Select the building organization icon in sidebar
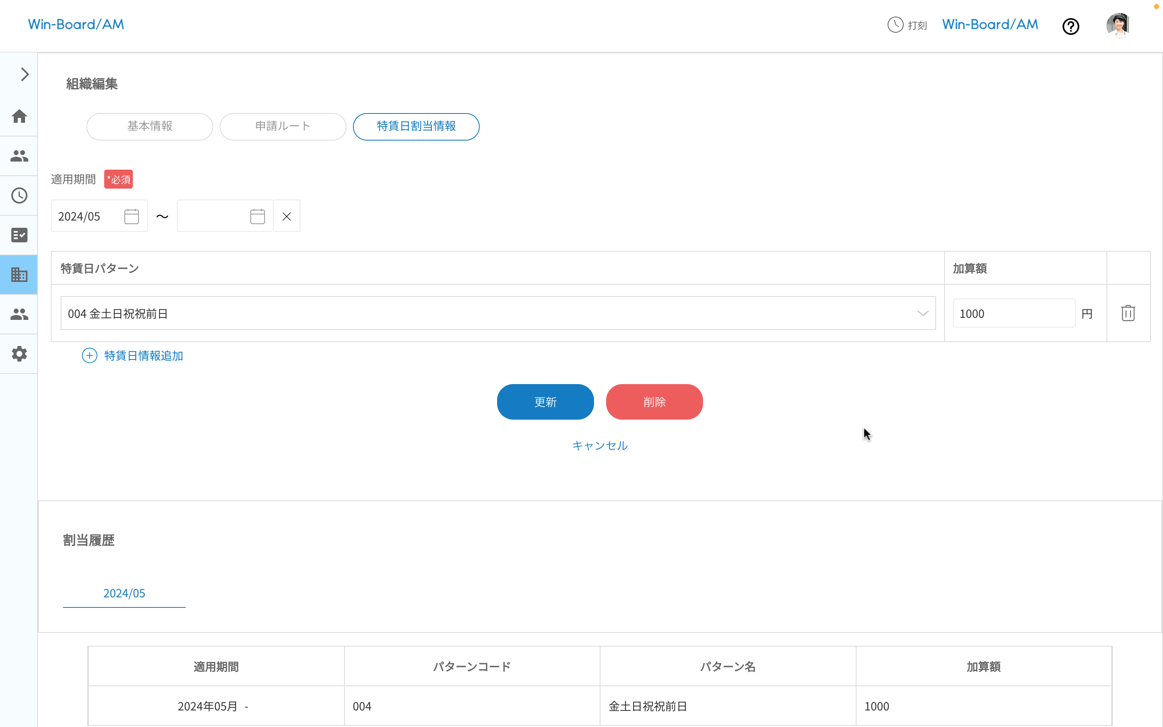Image resolution: width=1163 pixels, height=727 pixels. click(19, 275)
